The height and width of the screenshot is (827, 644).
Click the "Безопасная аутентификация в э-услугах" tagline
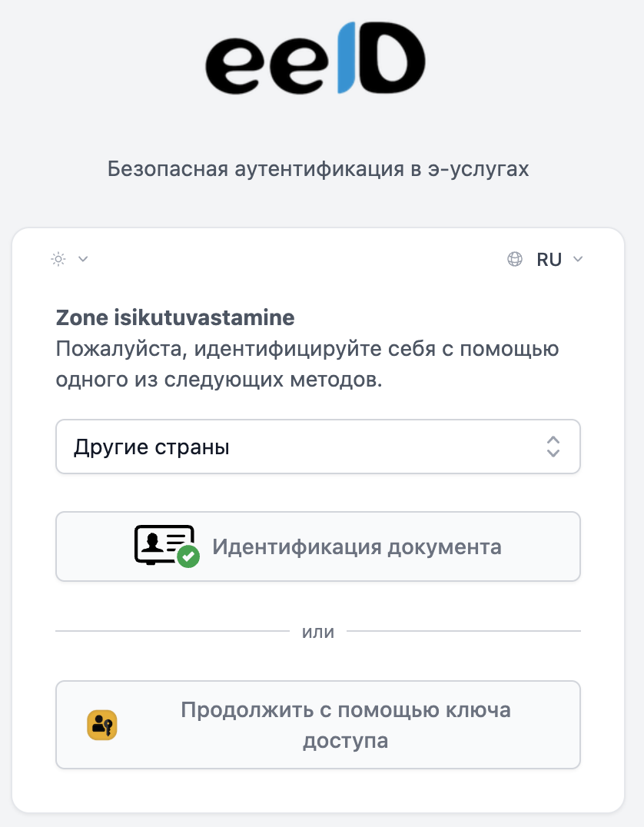coord(318,168)
